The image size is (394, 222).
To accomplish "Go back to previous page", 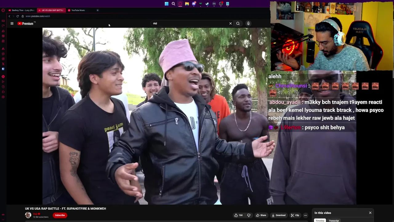I will pos(9,16).
